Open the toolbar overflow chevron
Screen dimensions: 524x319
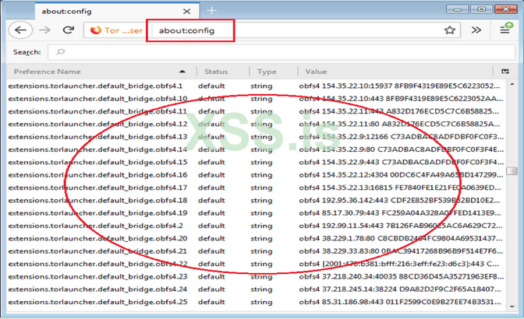476,30
